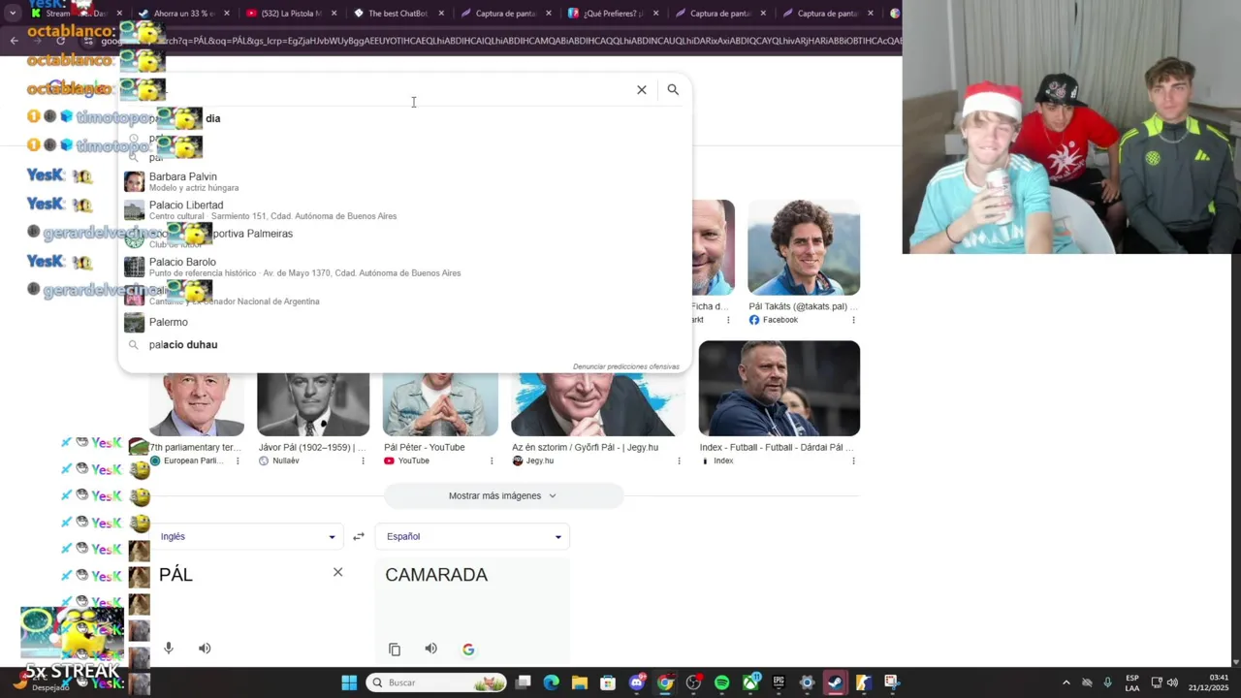
Task: Open options menu for Index Futball result
Action: [853, 460]
